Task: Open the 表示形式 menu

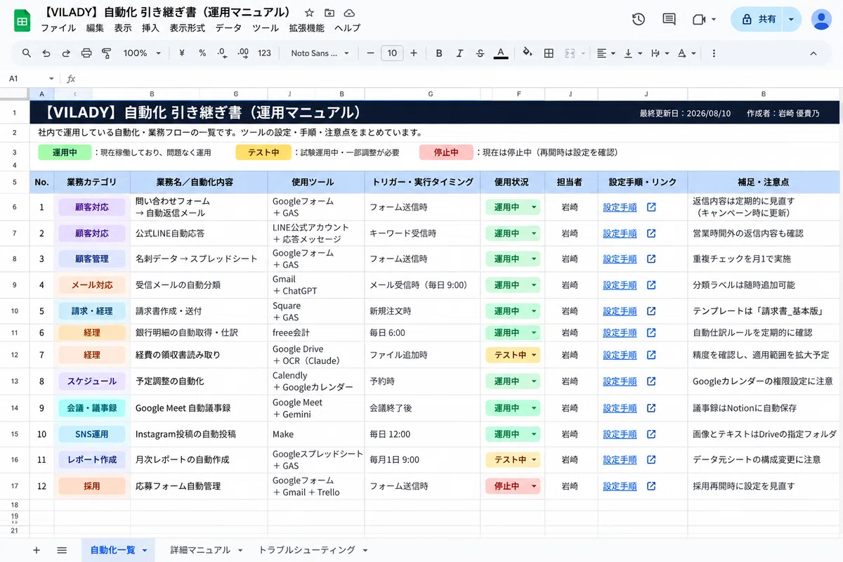Action: (x=188, y=28)
